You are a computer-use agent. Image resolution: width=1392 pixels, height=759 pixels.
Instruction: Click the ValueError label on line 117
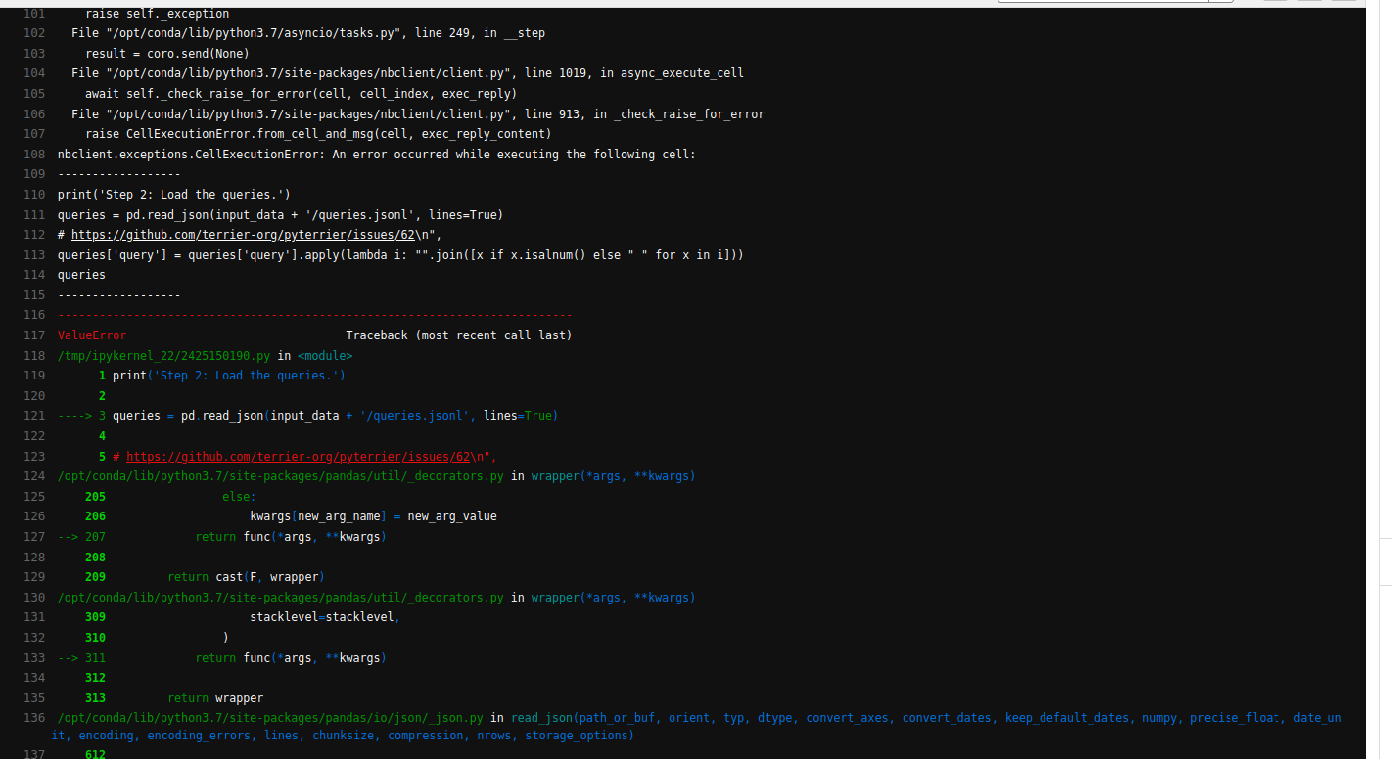point(91,335)
